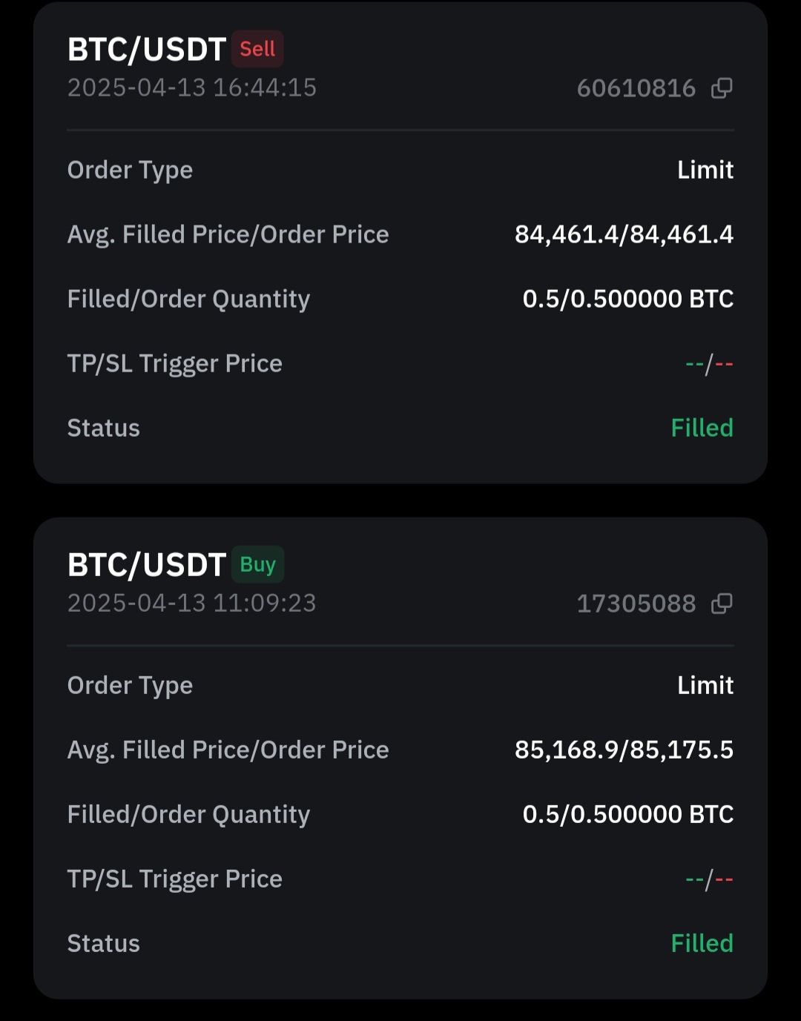
Task: Tap the red Sell badge
Action: [x=257, y=49]
